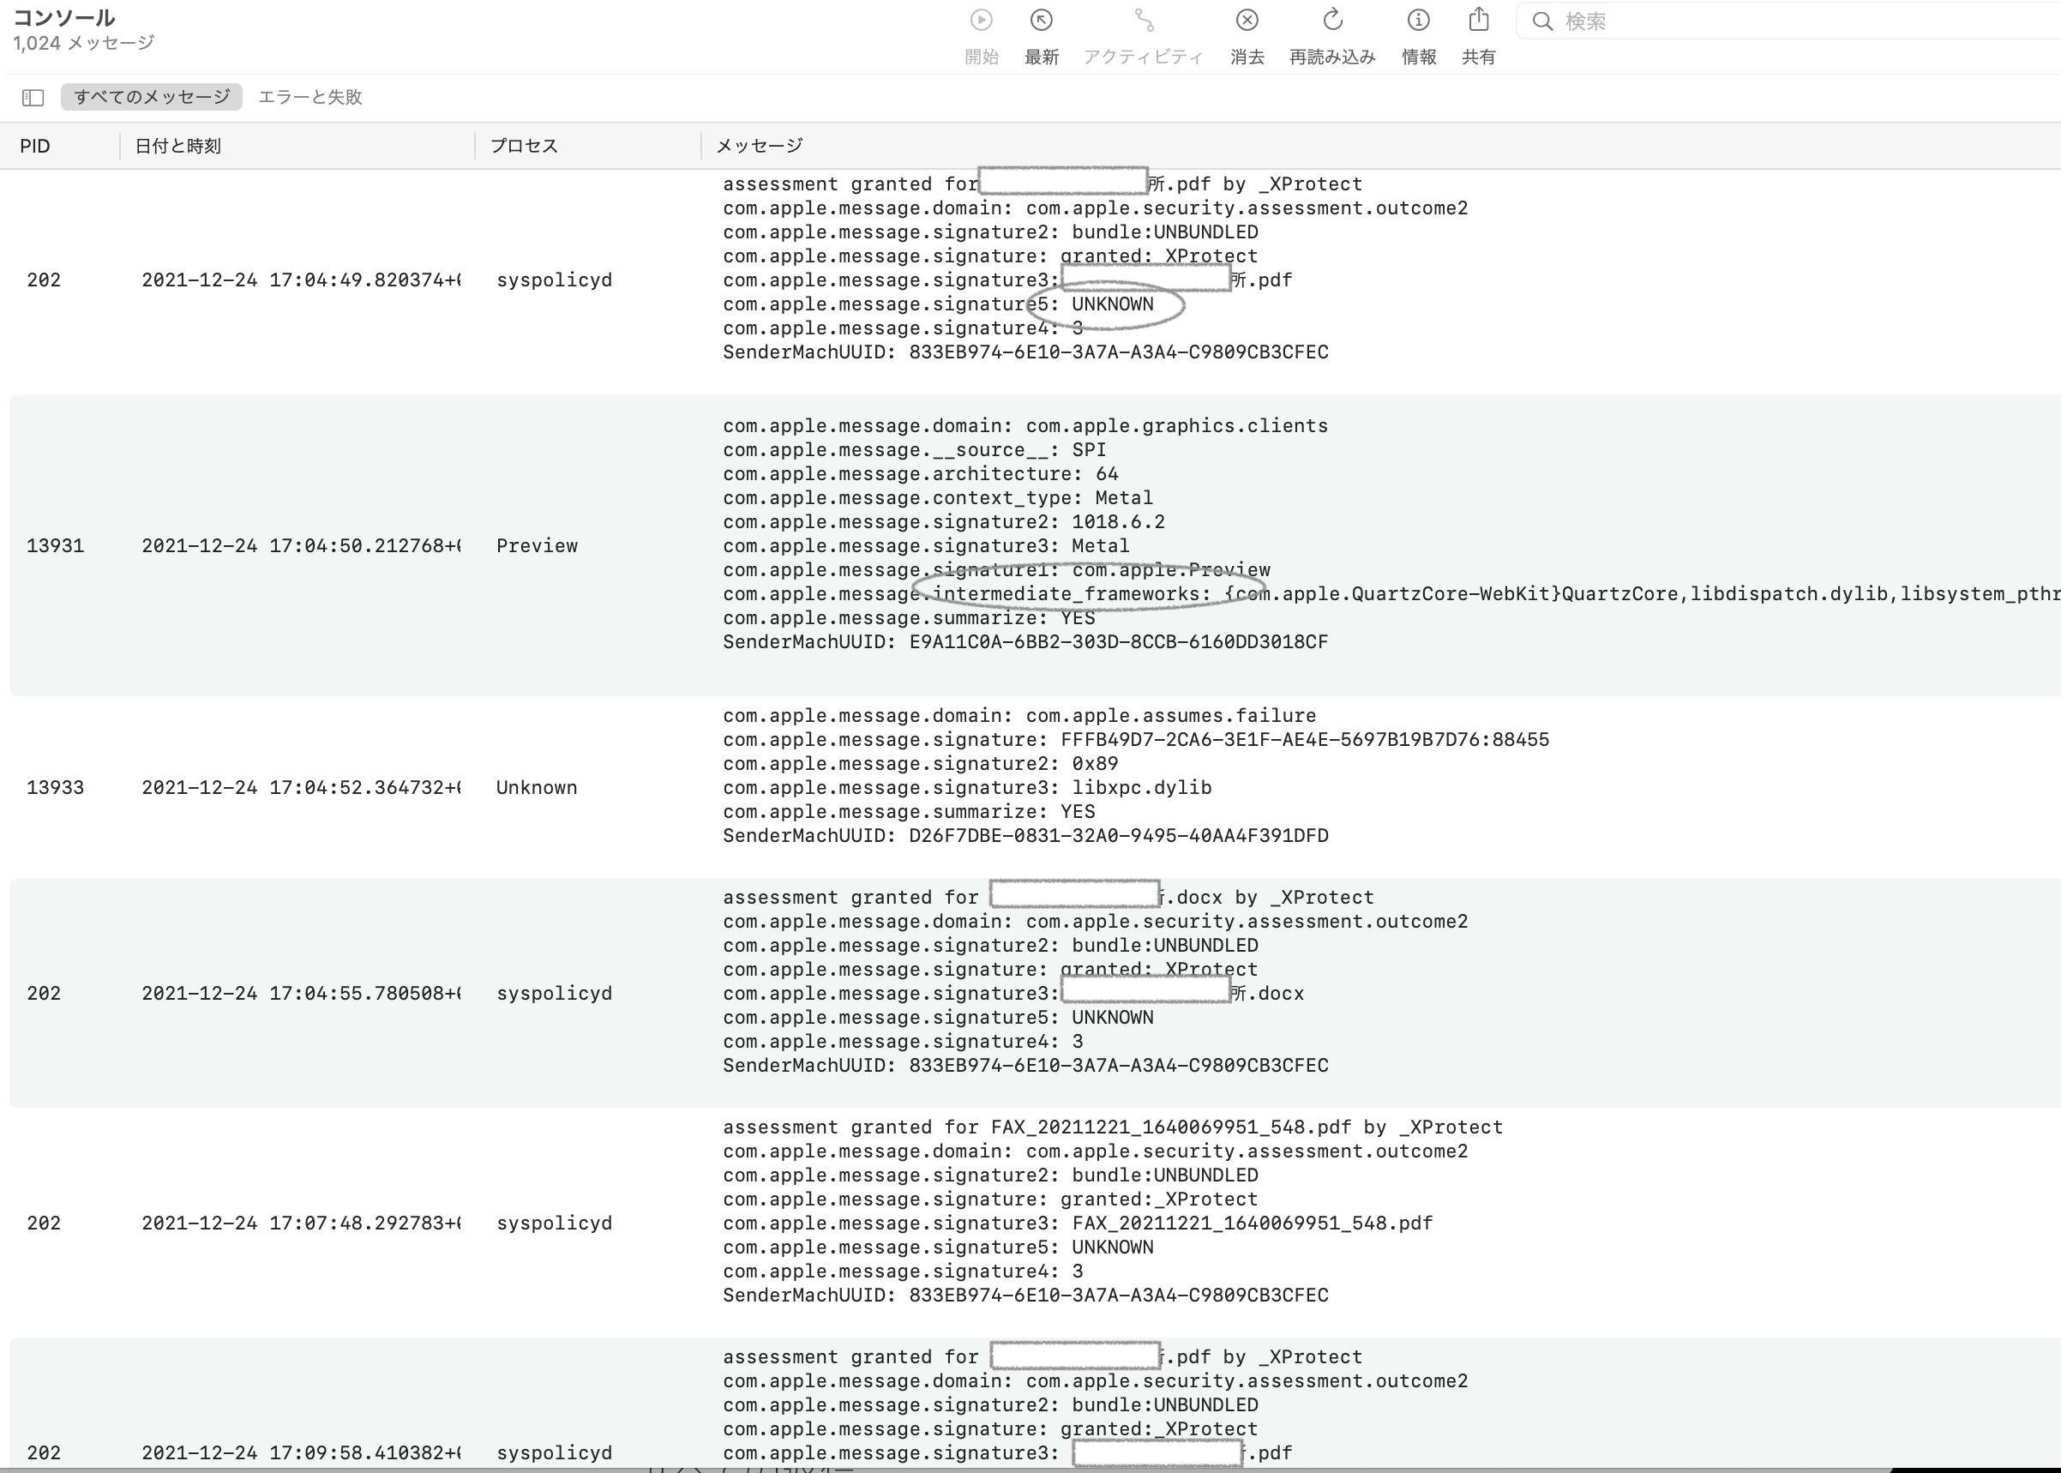The width and height of the screenshot is (2061, 1473).
Task: Select the syspolicyd row at 17:04:55
Action: [554, 993]
